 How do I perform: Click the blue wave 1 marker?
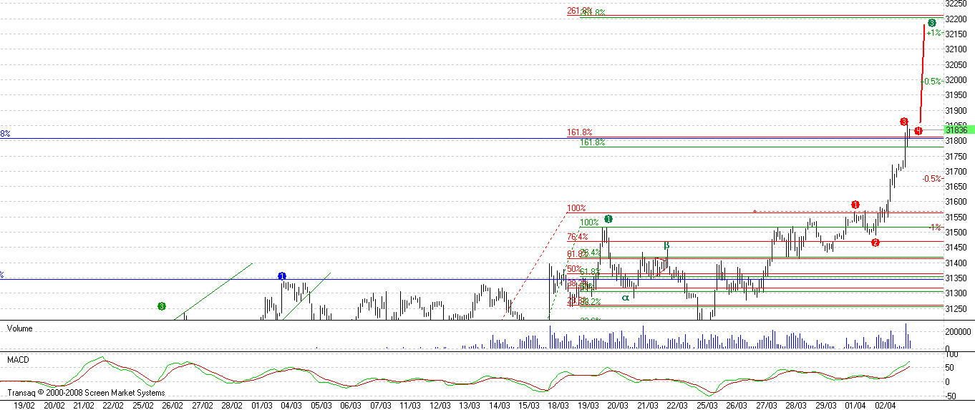pyautogui.click(x=282, y=276)
